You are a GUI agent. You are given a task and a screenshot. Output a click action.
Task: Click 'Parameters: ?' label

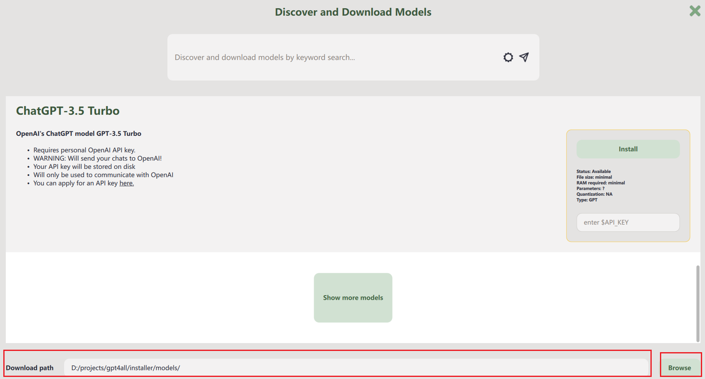click(591, 189)
